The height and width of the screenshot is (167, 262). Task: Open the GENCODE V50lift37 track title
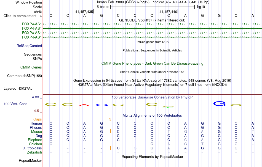tap(152, 20)
